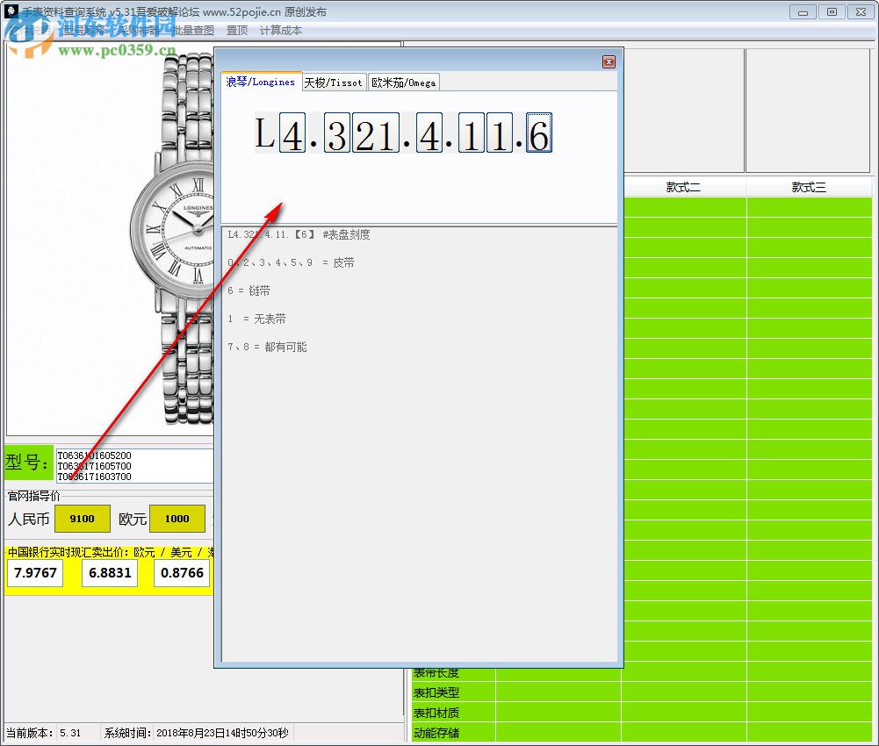The width and height of the screenshot is (879, 746).
Task: Click the digit 4 box after L
Action: [292, 133]
